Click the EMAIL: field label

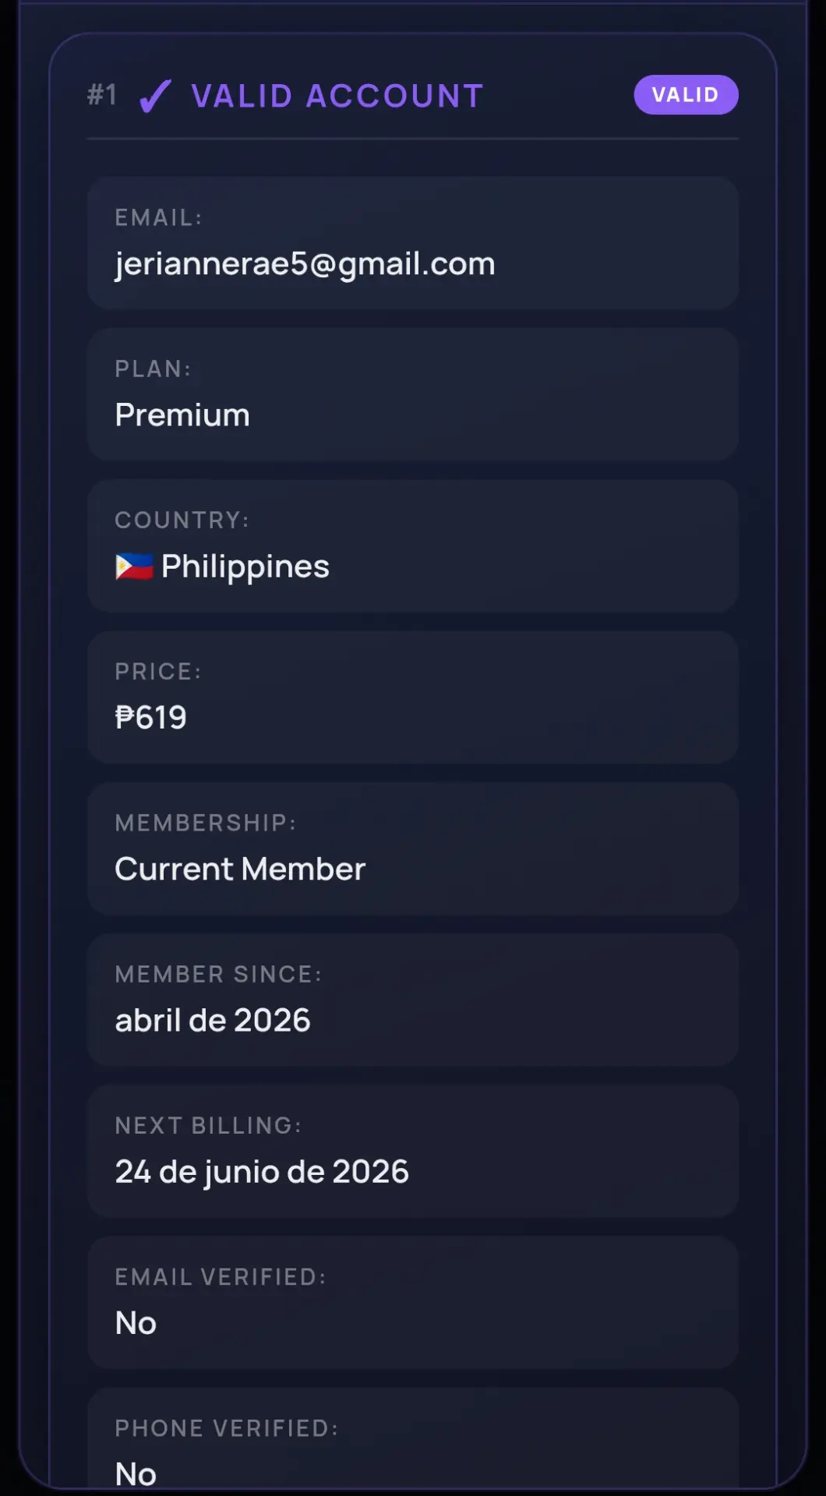pyautogui.click(x=159, y=217)
